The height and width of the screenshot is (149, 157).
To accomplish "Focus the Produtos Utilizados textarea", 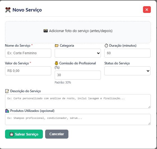I will point(78,119).
